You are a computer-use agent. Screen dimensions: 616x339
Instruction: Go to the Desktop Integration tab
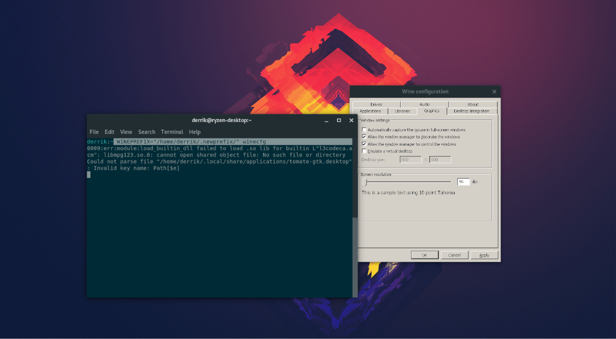coord(472,111)
